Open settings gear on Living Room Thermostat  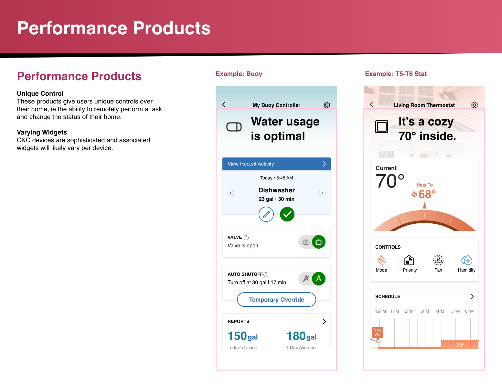pyautogui.click(x=475, y=105)
